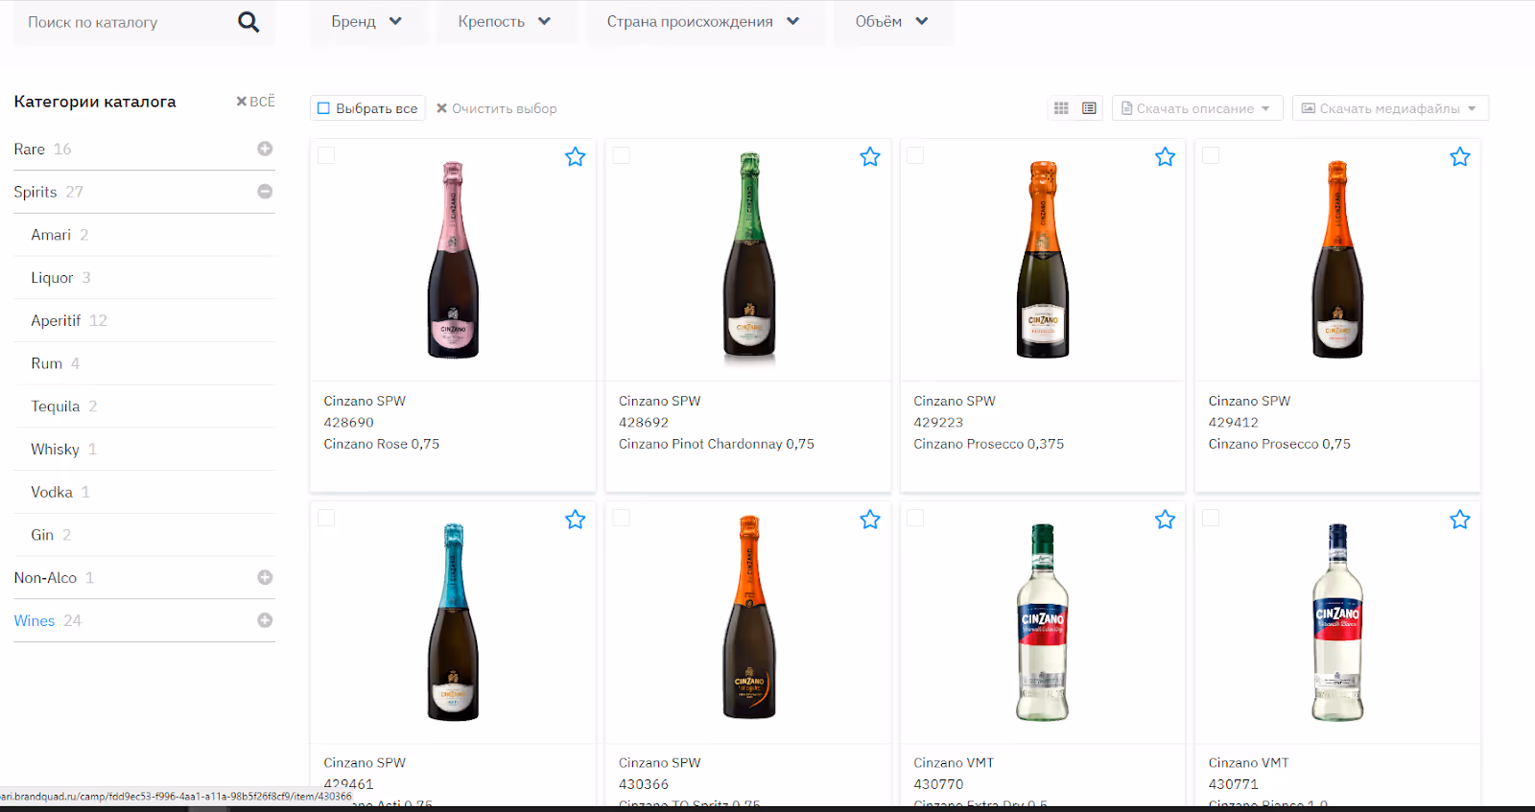This screenshot has width=1535, height=812.
Task: Tick checkbox on Cinzano Rose 0,75 card
Action: (326, 155)
